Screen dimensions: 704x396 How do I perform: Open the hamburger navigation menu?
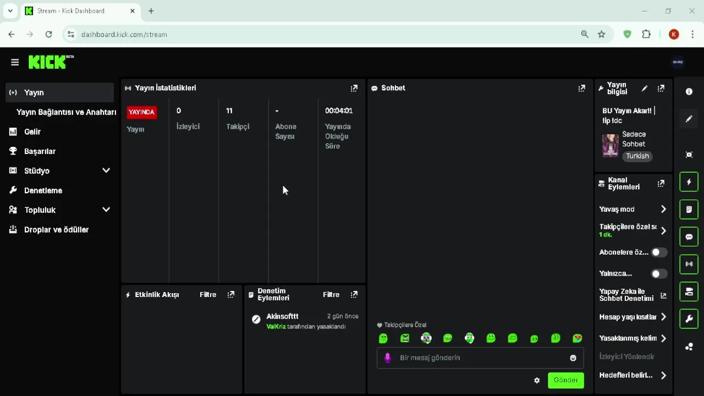click(15, 62)
